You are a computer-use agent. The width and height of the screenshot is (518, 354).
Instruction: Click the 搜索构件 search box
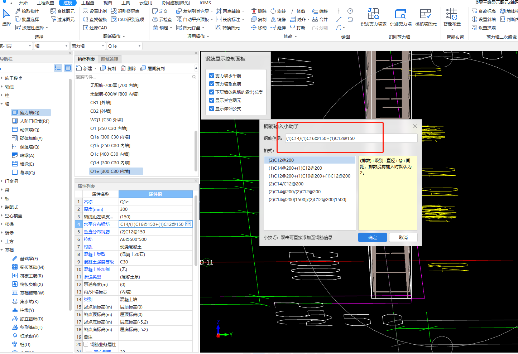pos(136,77)
